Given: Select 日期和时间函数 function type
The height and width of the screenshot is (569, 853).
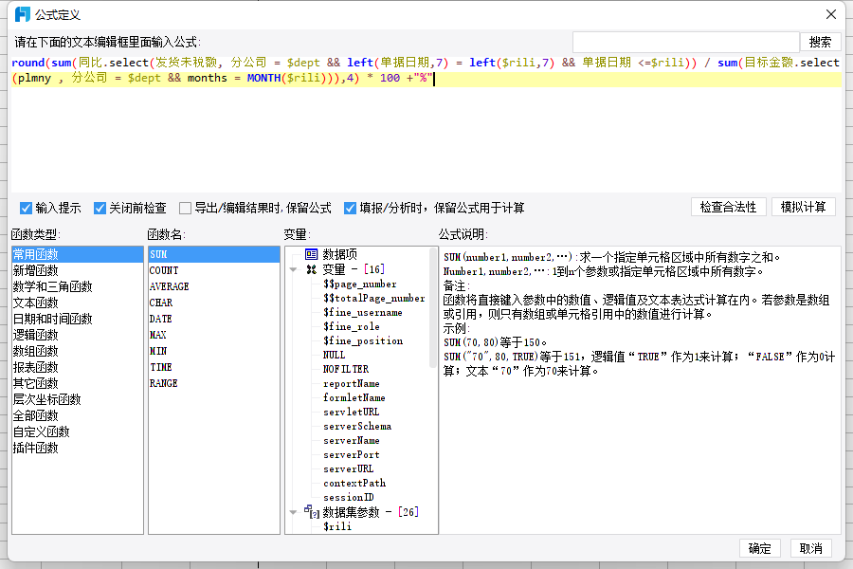Looking at the screenshot, I should tap(78, 319).
